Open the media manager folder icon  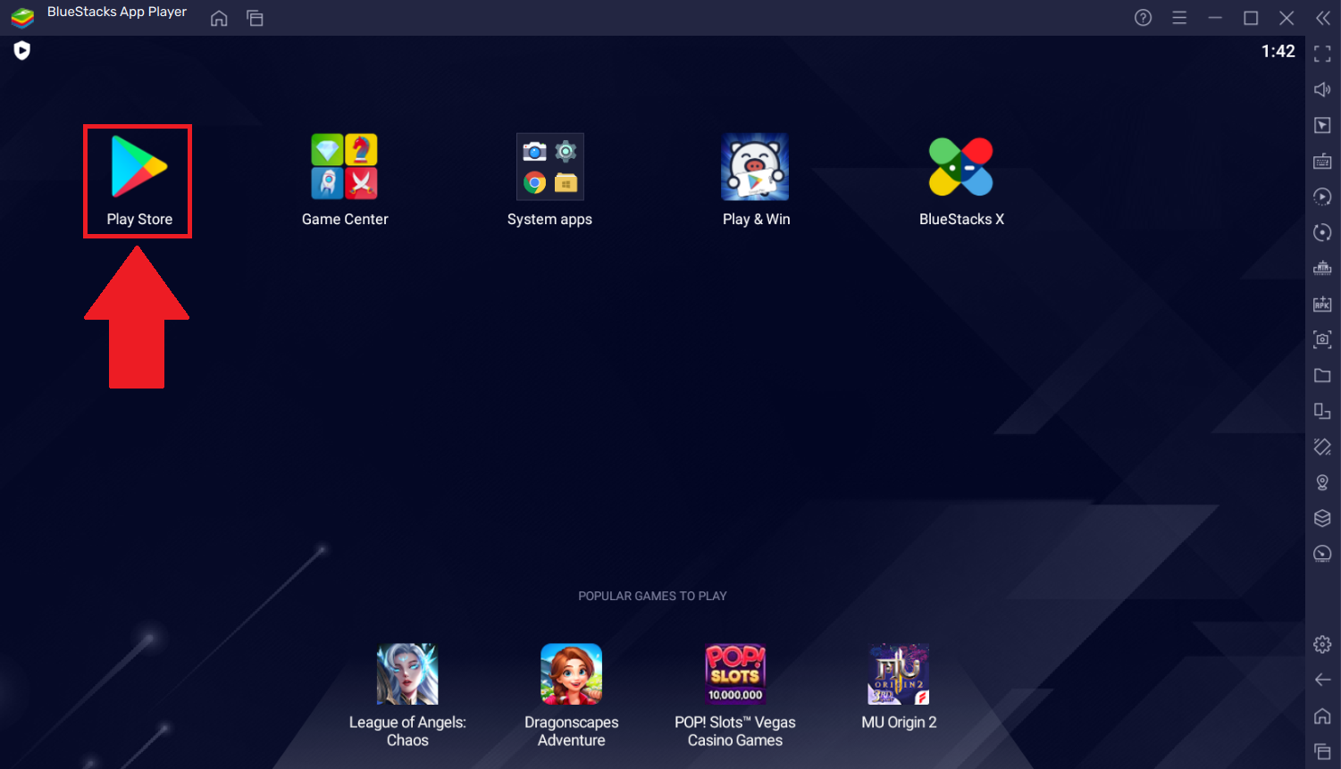coord(1322,375)
